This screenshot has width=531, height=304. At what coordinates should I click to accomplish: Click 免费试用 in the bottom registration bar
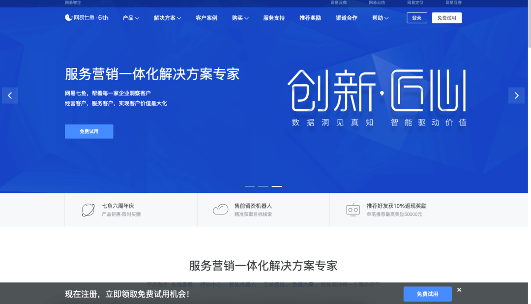pos(427,294)
